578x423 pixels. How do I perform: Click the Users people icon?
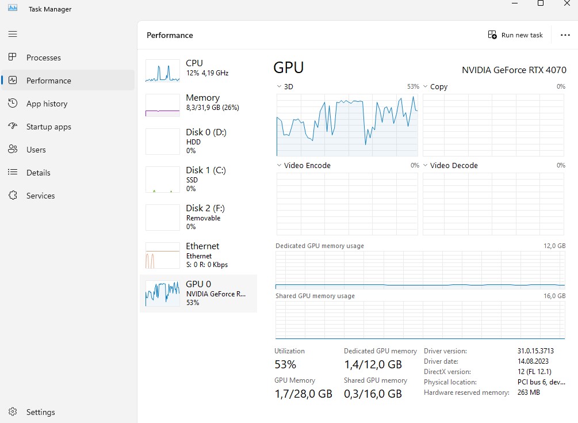tap(13, 150)
